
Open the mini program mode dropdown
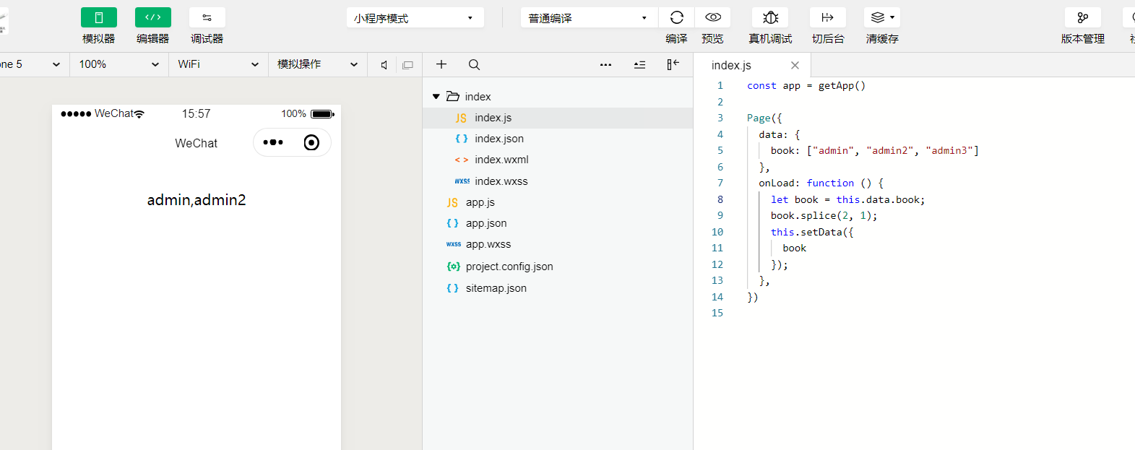(x=415, y=18)
